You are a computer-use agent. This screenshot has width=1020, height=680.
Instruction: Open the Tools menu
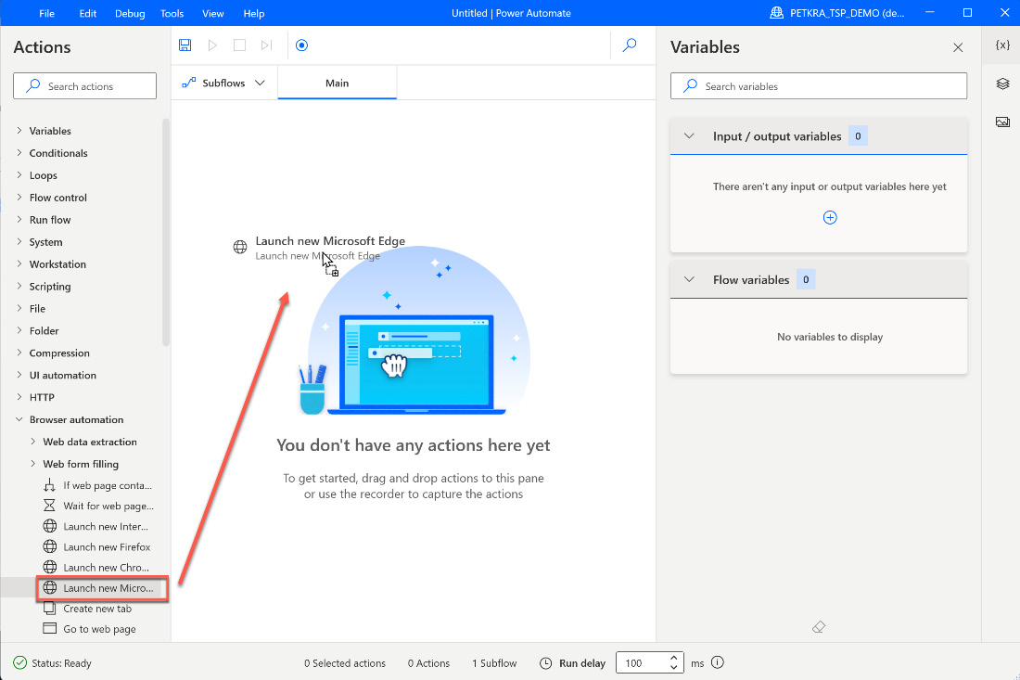point(172,13)
